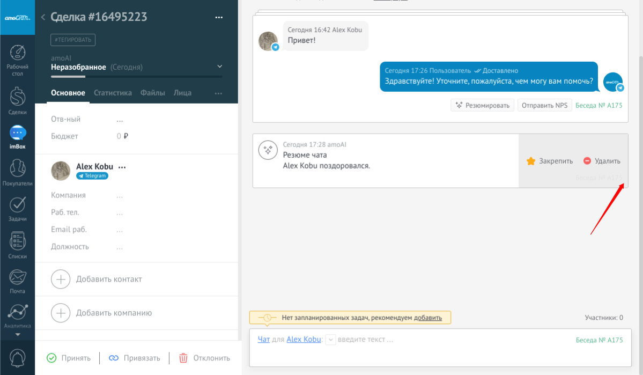
Task: Pin the chat summary with Закрепить
Action: (x=550, y=161)
